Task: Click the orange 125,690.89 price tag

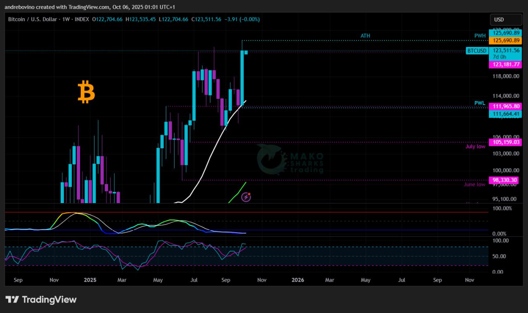Action: (x=505, y=40)
